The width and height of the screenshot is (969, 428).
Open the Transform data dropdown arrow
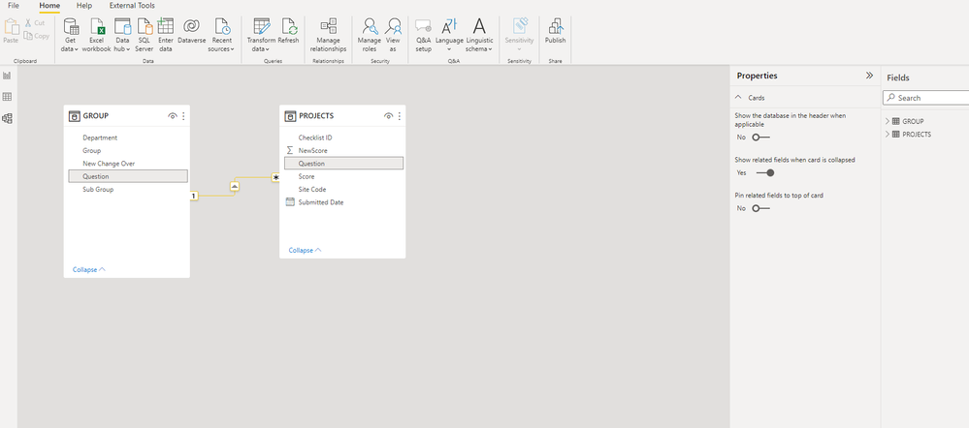coord(269,49)
